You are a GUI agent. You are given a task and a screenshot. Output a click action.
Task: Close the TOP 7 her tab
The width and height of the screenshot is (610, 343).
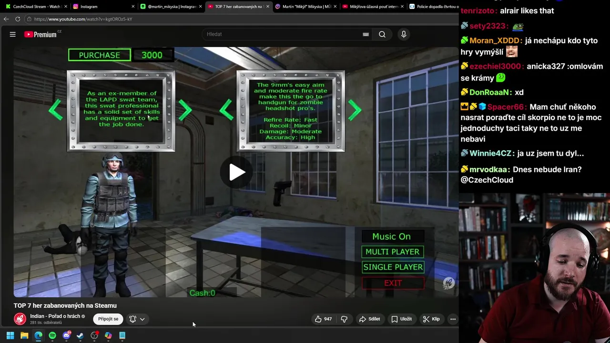[268, 7]
